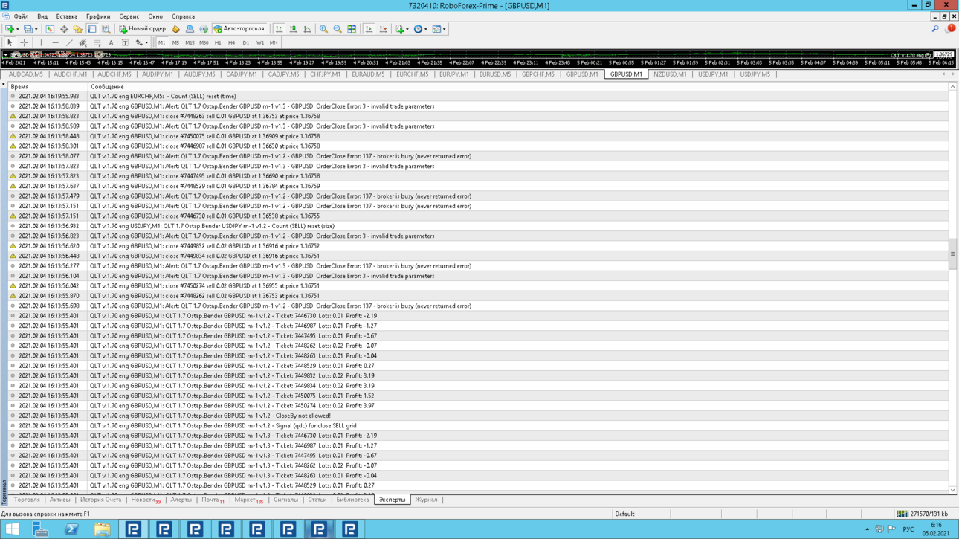Open the Сервис menu
The height and width of the screenshot is (539, 959).
[x=129, y=16]
